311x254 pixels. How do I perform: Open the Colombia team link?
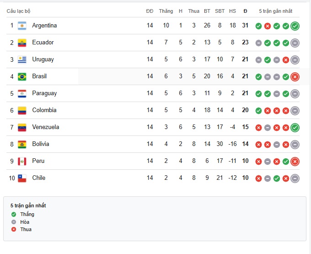coord(44,110)
